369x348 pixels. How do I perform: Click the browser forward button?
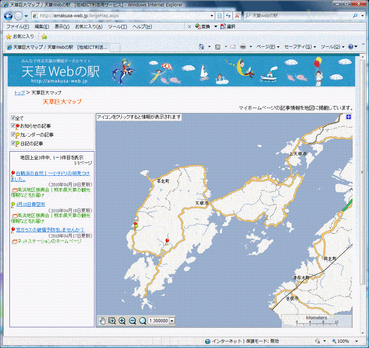(18, 16)
